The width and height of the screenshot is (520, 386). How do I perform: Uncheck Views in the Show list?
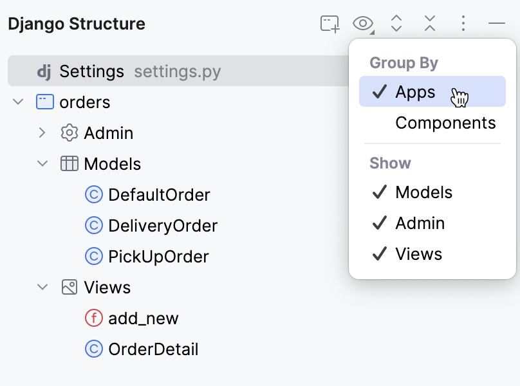tap(419, 253)
